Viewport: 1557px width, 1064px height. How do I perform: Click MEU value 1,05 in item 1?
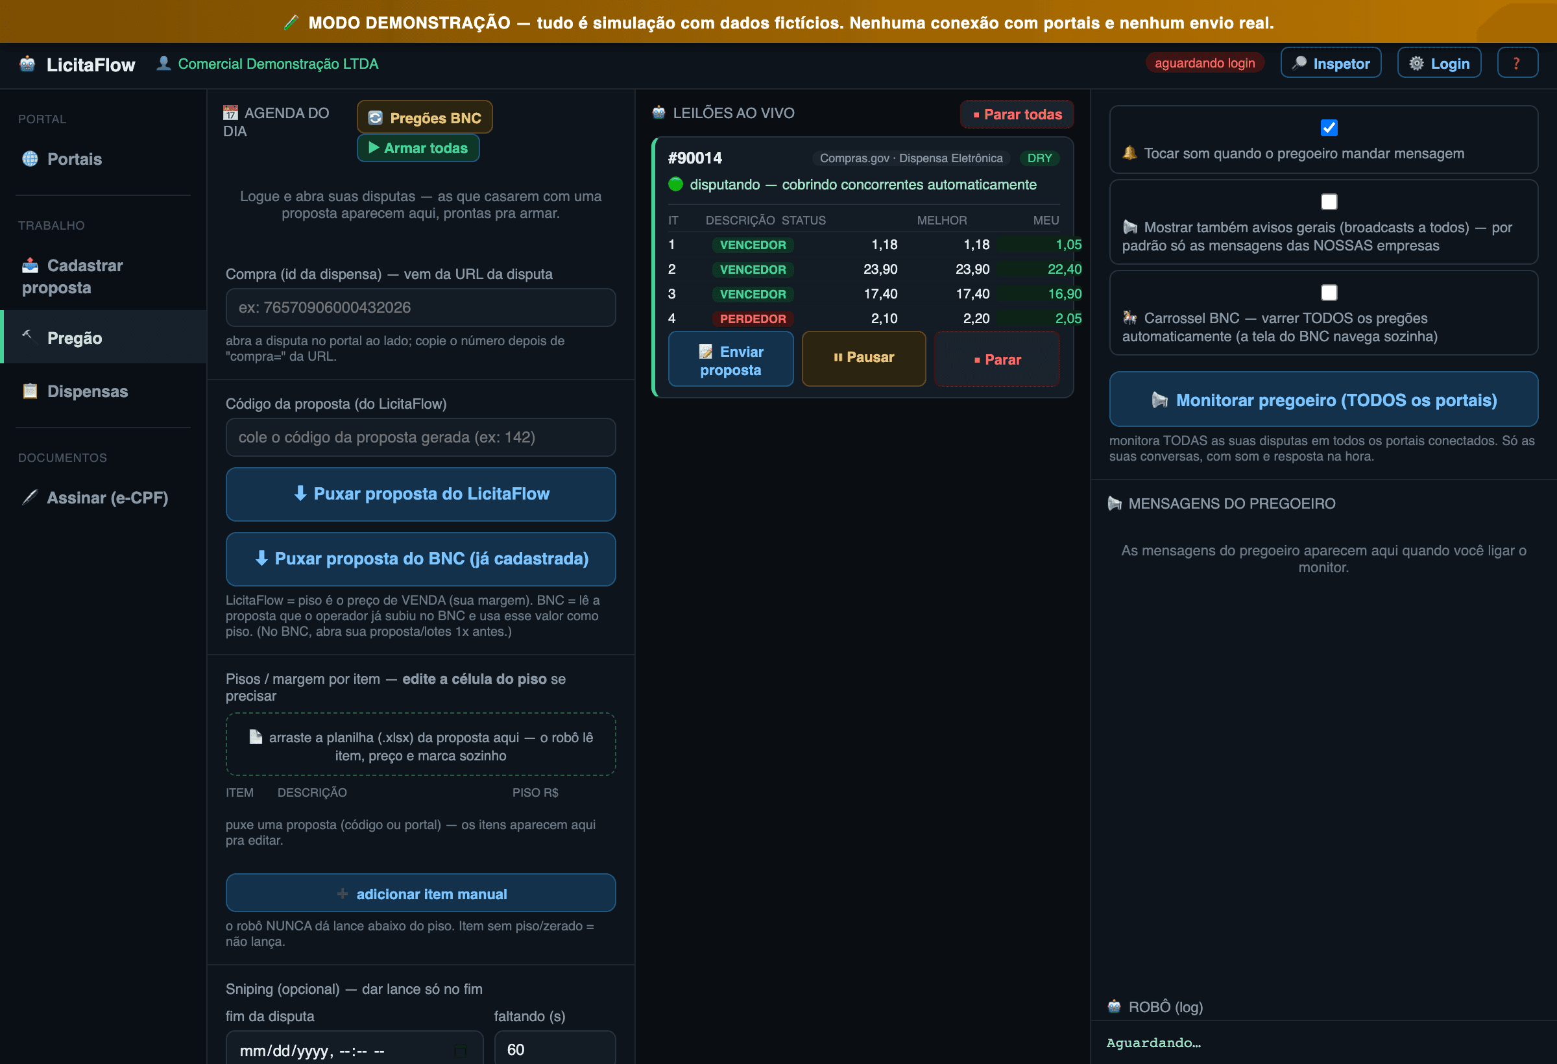click(1068, 245)
